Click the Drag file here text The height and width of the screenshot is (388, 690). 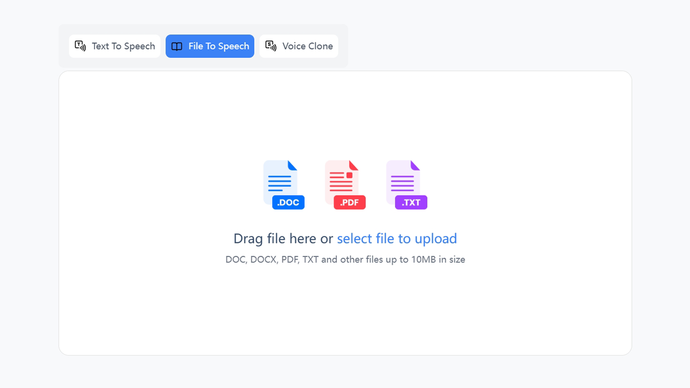pyautogui.click(x=281, y=238)
